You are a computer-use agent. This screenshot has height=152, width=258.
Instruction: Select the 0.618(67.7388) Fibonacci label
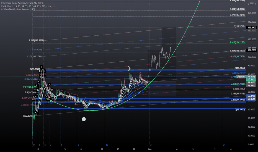click(238, 84)
